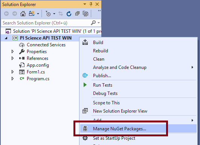Screen dimensions: 200x145
Task: Click the Connected Services cloud icon
Action: pos(22,45)
